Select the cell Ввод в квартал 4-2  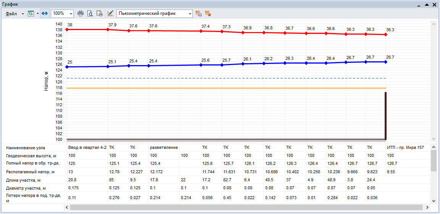(87, 147)
